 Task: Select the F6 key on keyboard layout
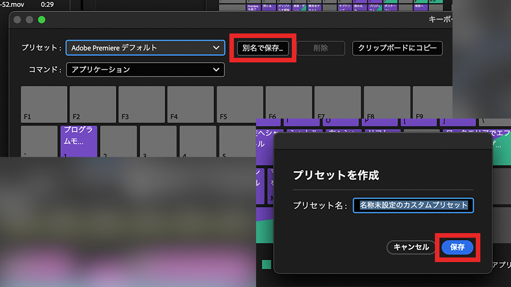(289, 103)
